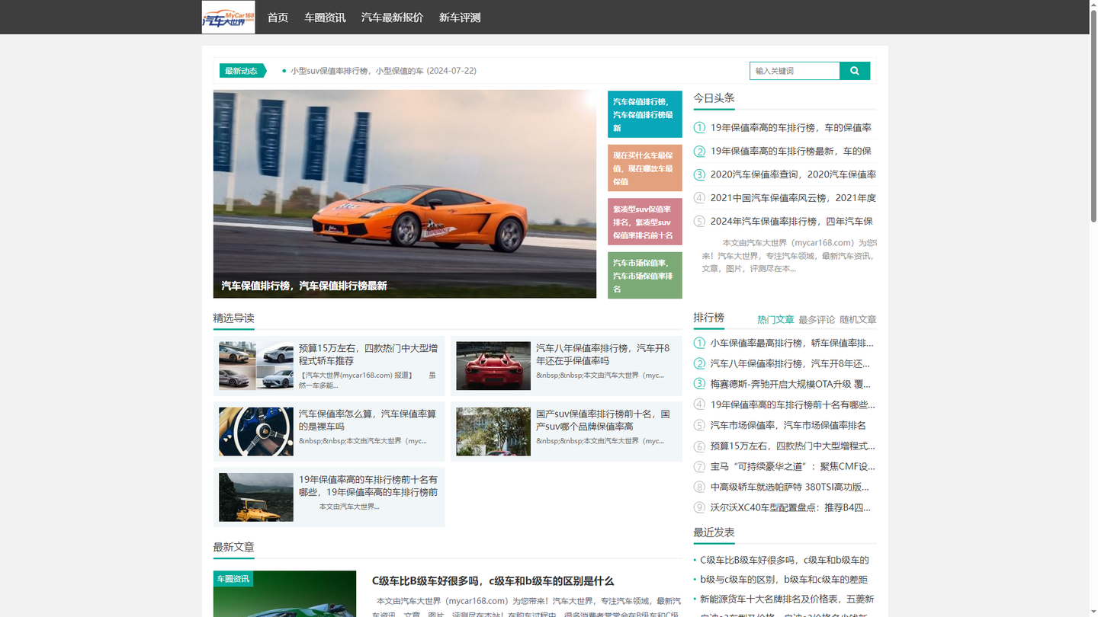Switch to the 随机文章 tab
The width and height of the screenshot is (1098, 617).
pos(858,320)
